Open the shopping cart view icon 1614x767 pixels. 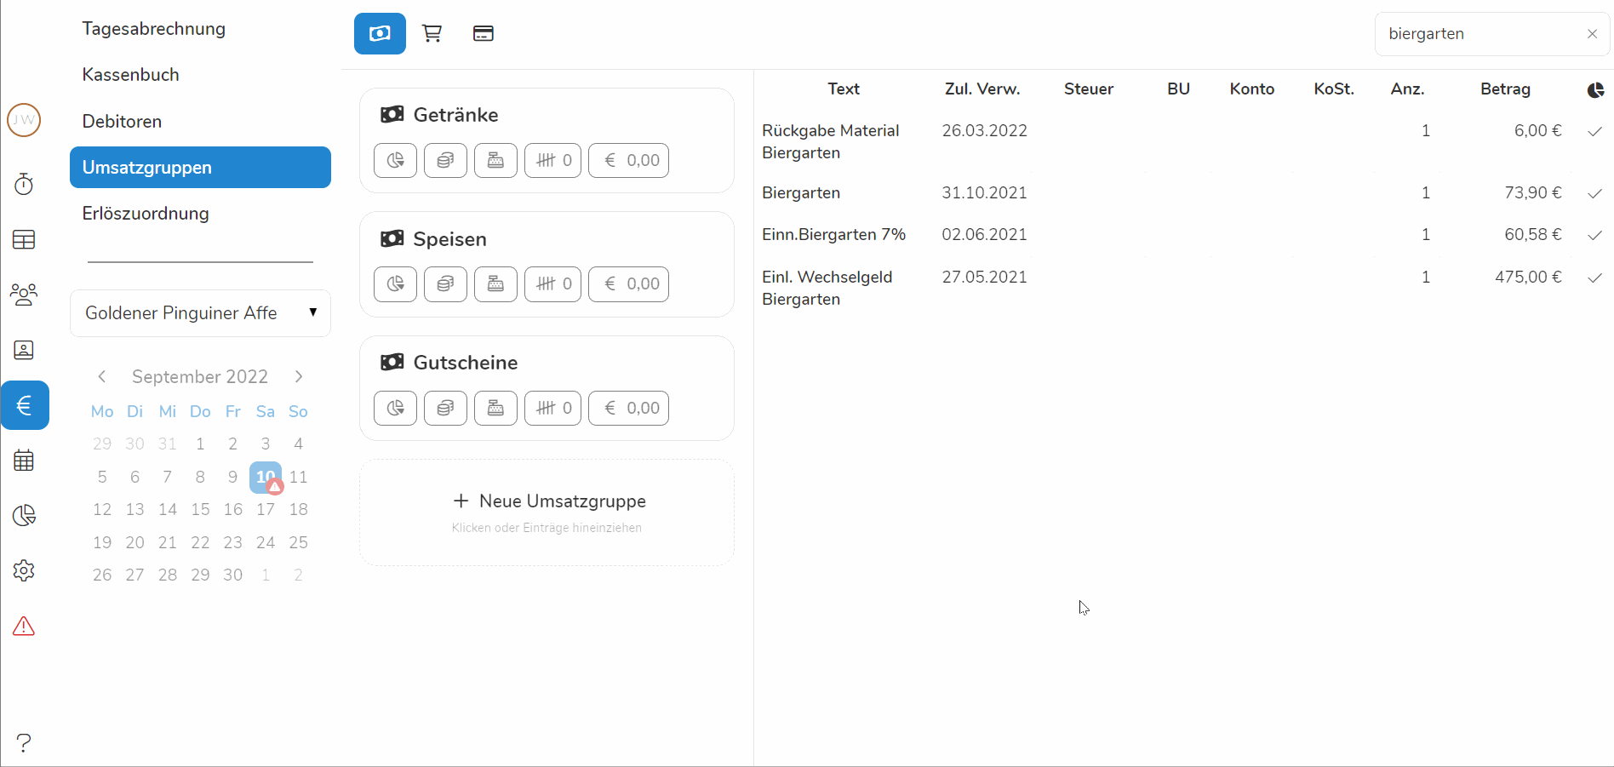tap(432, 34)
